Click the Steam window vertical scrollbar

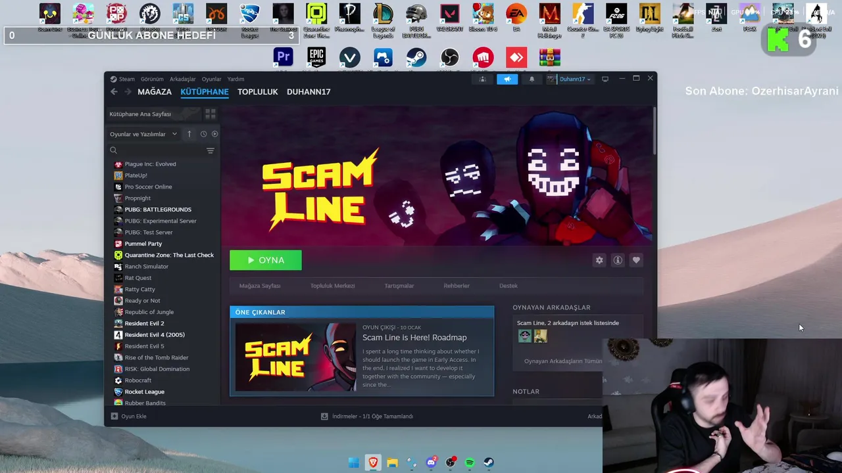point(654,131)
